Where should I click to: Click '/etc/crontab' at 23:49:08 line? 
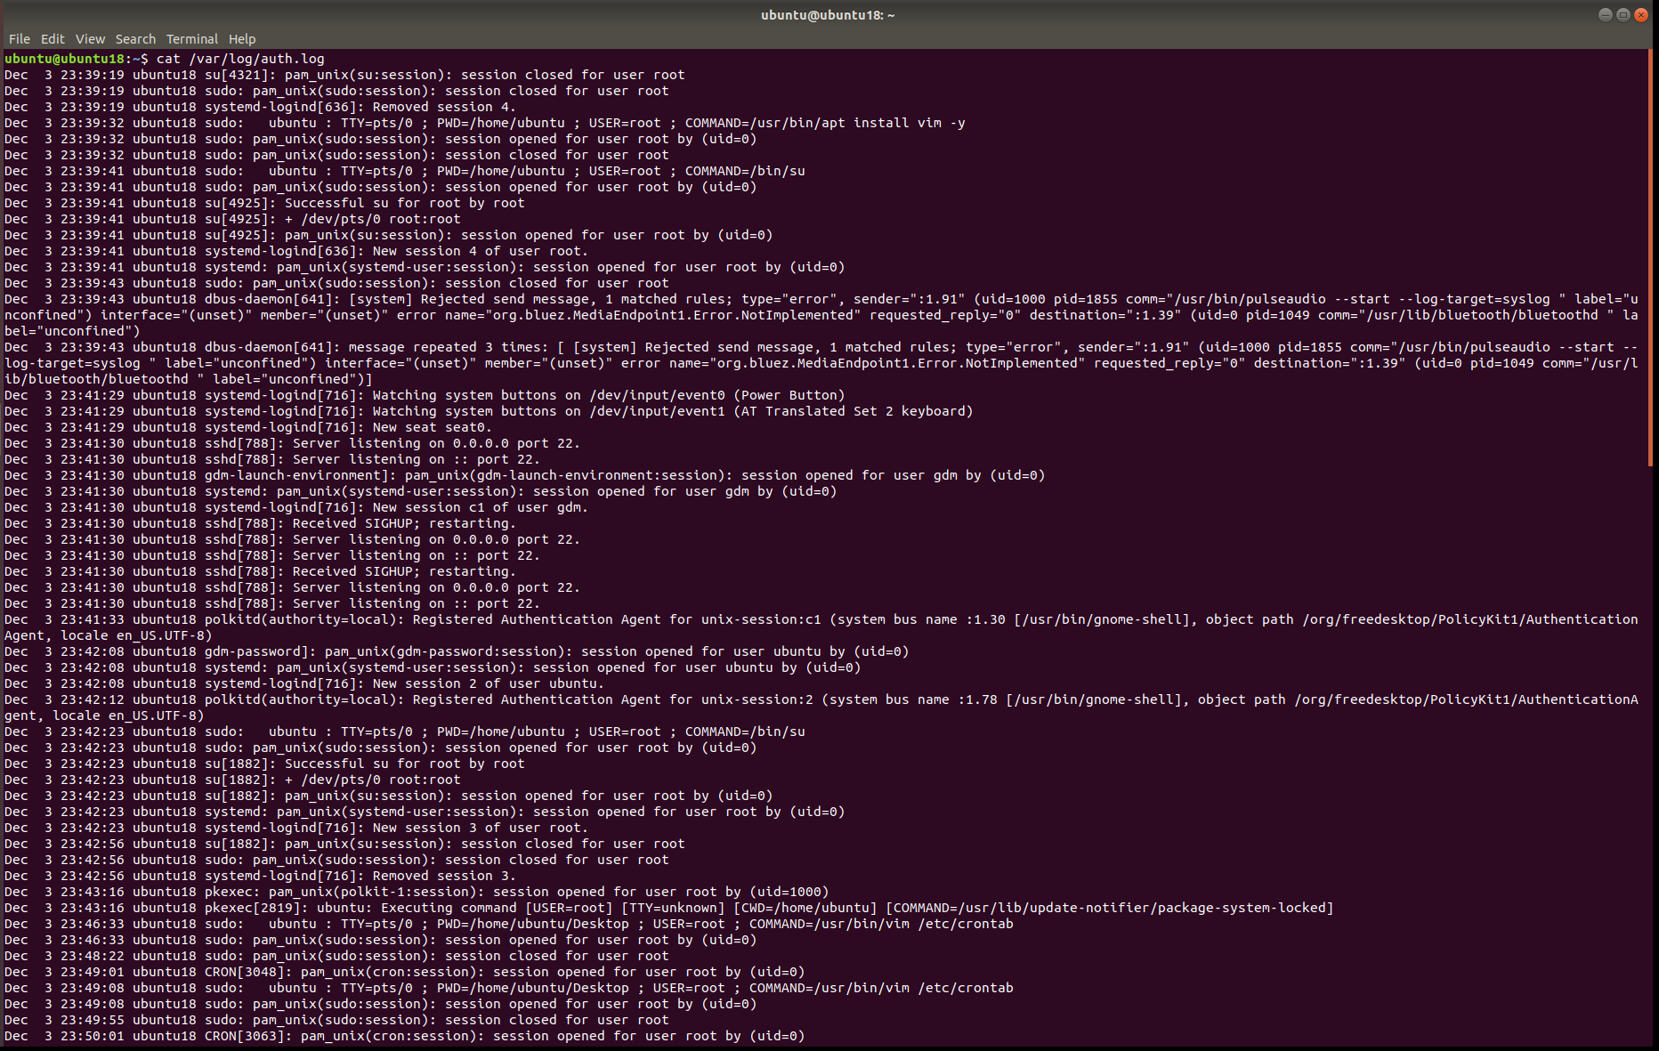coord(966,988)
